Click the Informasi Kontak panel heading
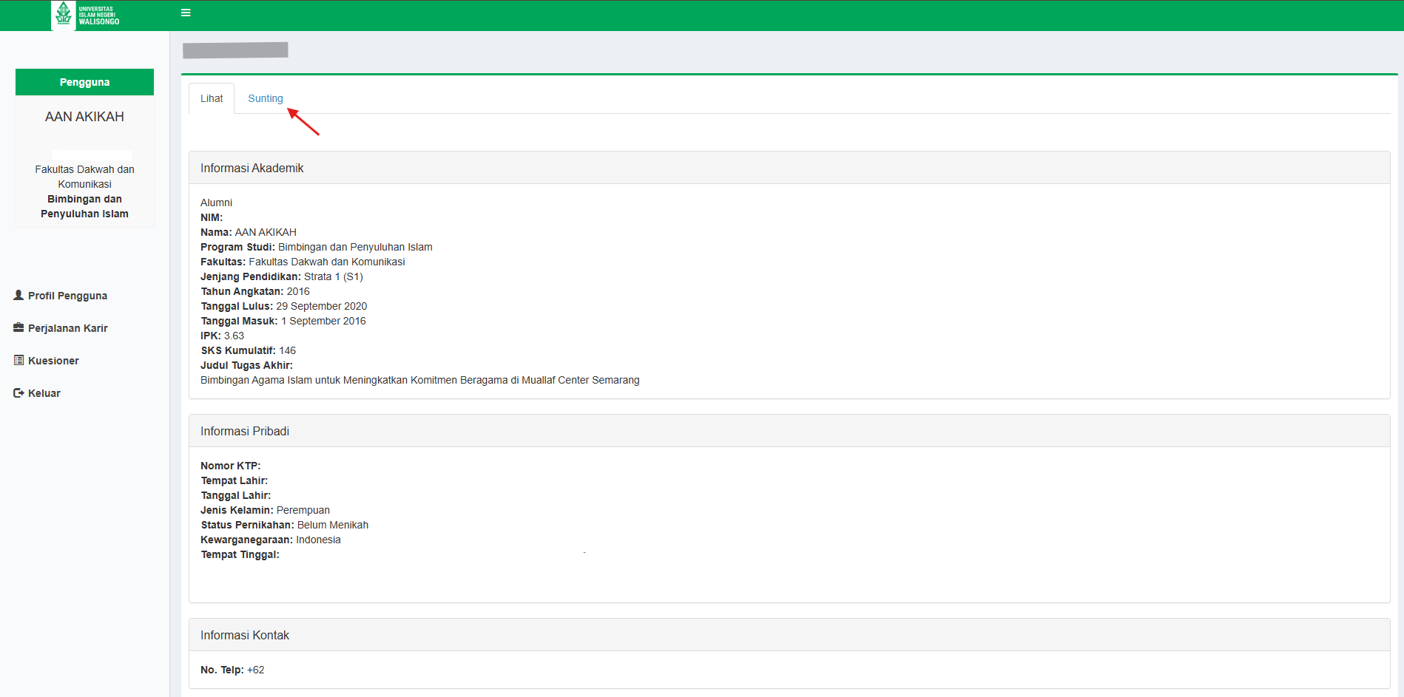The height and width of the screenshot is (697, 1404). [244, 635]
